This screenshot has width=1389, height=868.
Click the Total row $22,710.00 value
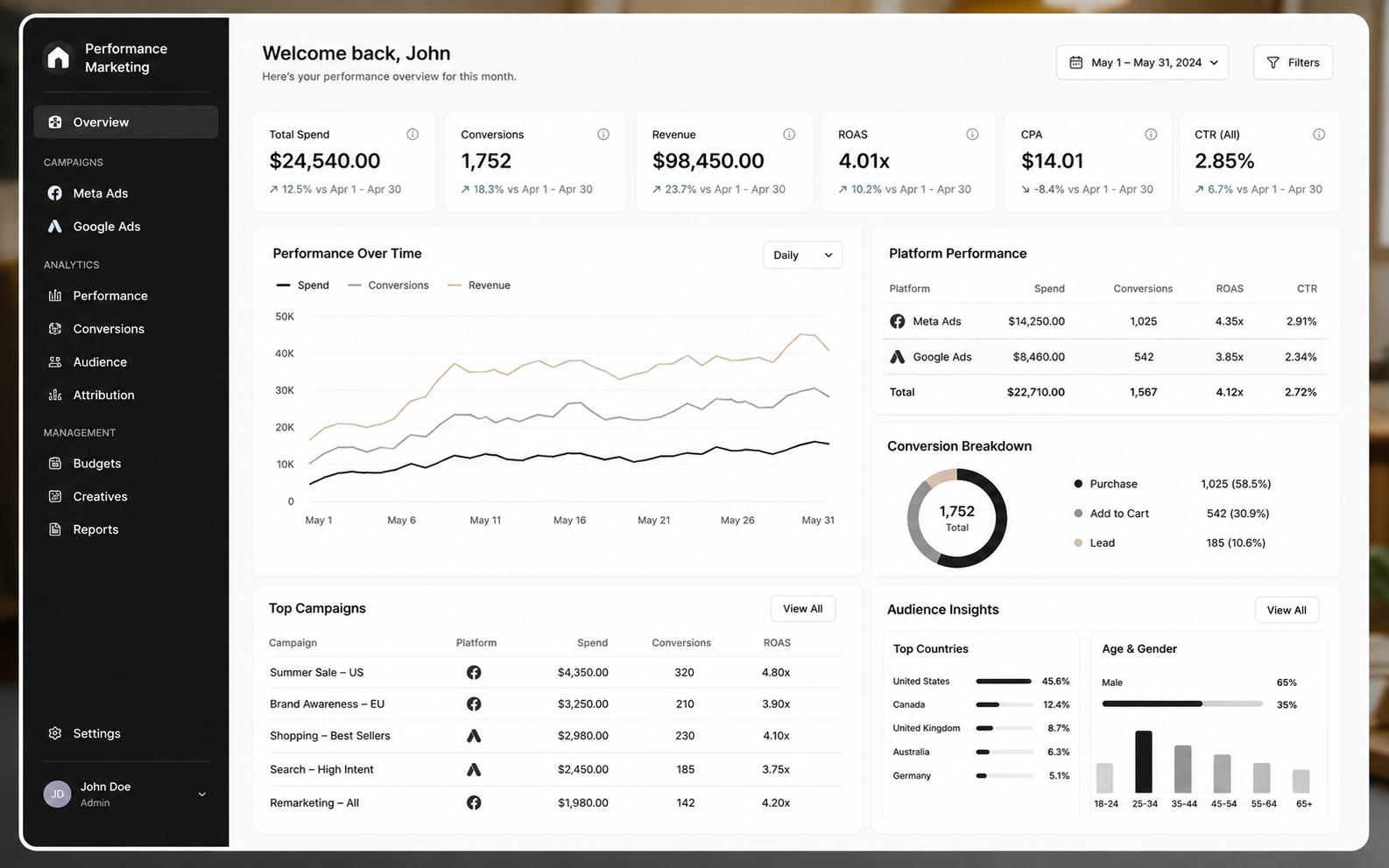point(1036,392)
